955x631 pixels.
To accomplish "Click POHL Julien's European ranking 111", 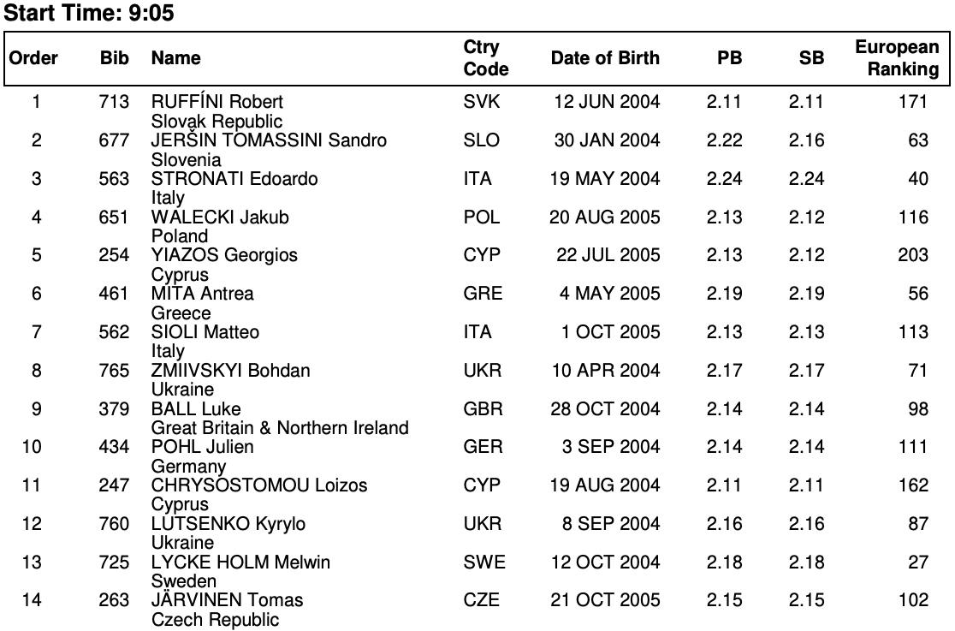I will (x=913, y=447).
